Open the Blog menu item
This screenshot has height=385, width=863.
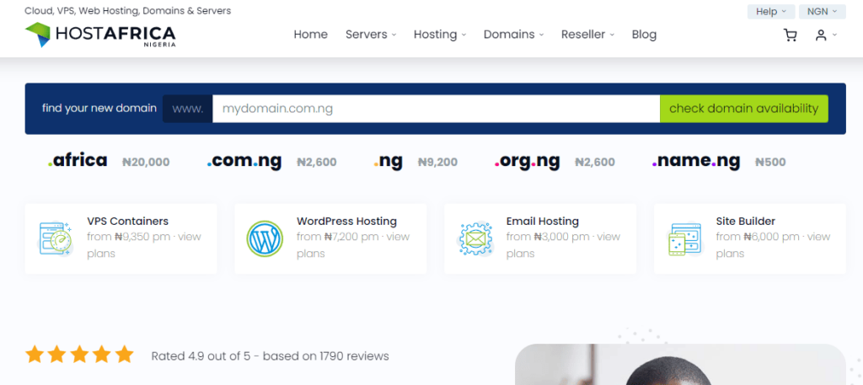point(644,35)
